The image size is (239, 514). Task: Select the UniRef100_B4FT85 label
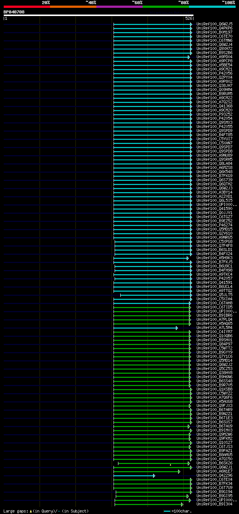[215, 135]
